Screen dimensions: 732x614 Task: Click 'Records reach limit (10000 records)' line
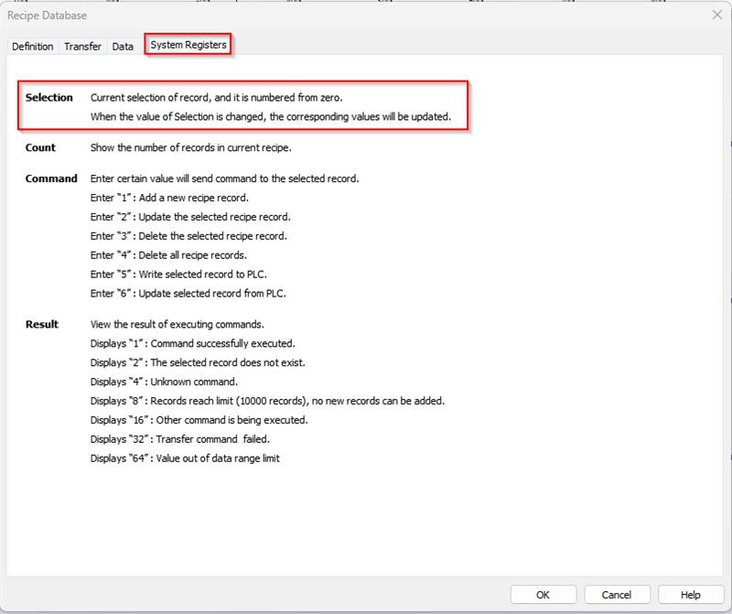267,401
